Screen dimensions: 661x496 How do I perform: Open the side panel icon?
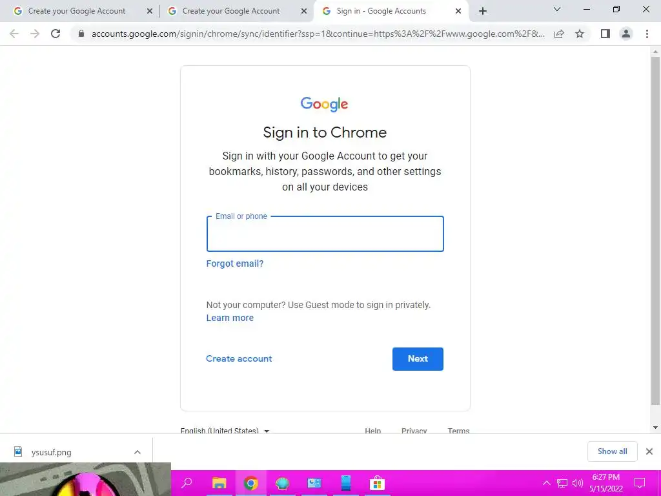click(605, 34)
